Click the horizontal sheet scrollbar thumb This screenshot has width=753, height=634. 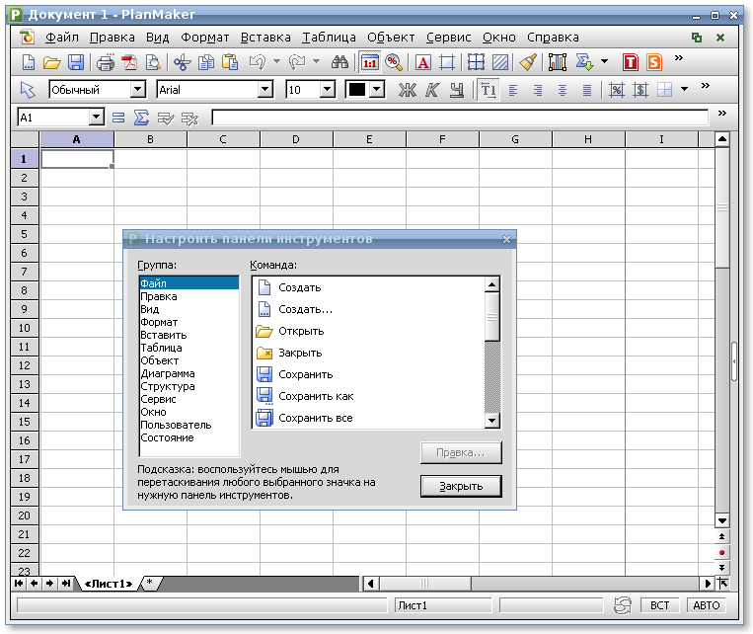tap(424, 584)
